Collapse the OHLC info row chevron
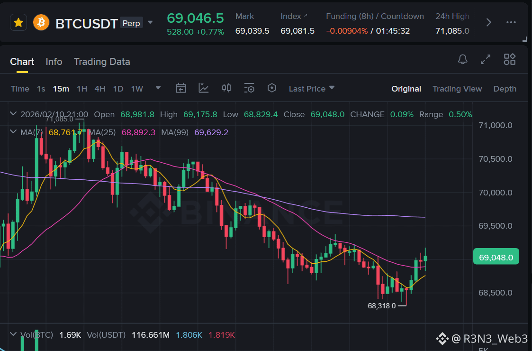Viewport: 532px width, 351px height. pyautogui.click(x=13, y=113)
